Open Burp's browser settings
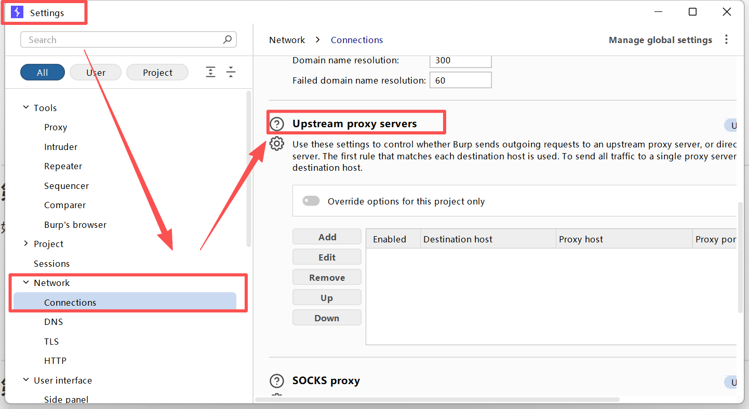The height and width of the screenshot is (409, 749). (75, 225)
